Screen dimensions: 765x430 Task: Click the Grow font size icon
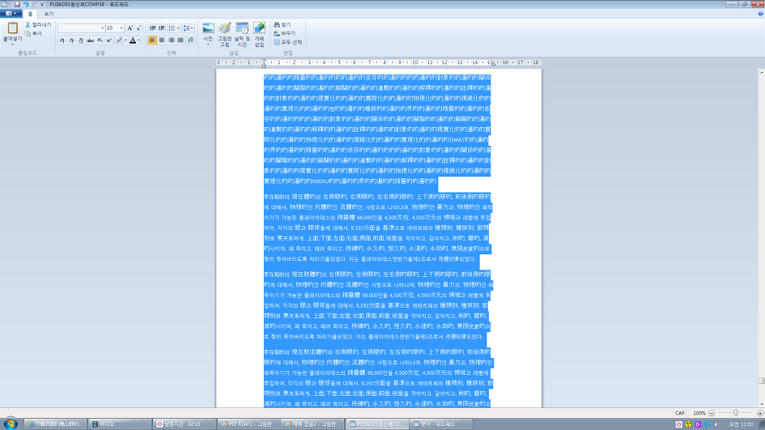point(129,28)
